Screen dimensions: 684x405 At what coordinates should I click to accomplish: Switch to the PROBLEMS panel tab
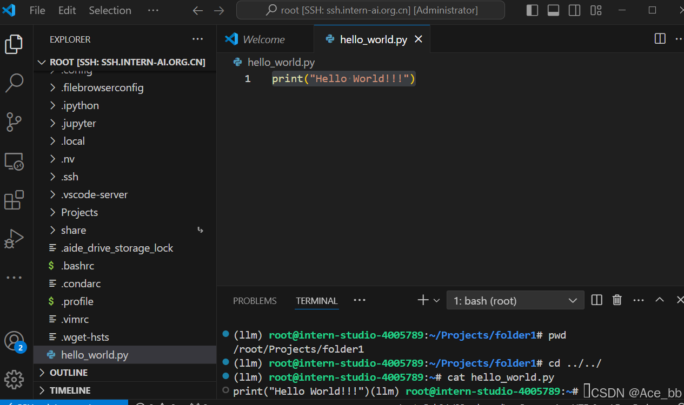pos(255,301)
